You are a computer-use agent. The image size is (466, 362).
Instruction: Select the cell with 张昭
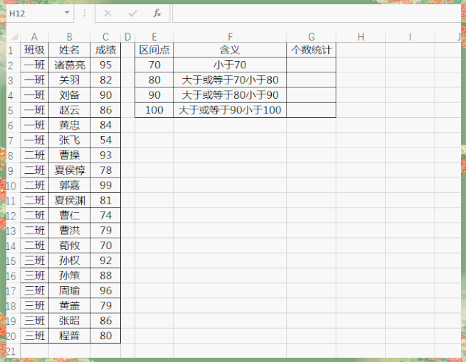pyautogui.click(x=70, y=321)
